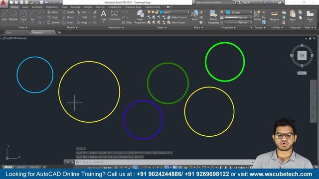Select the Circle tool
The height and width of the screenshot is (179, 319).
click(x=23, y=15)
